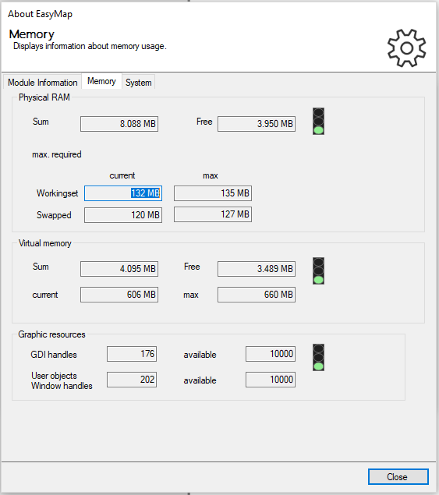
Task: Click the Physical RAM Sum field
Action: click(119, 124)
